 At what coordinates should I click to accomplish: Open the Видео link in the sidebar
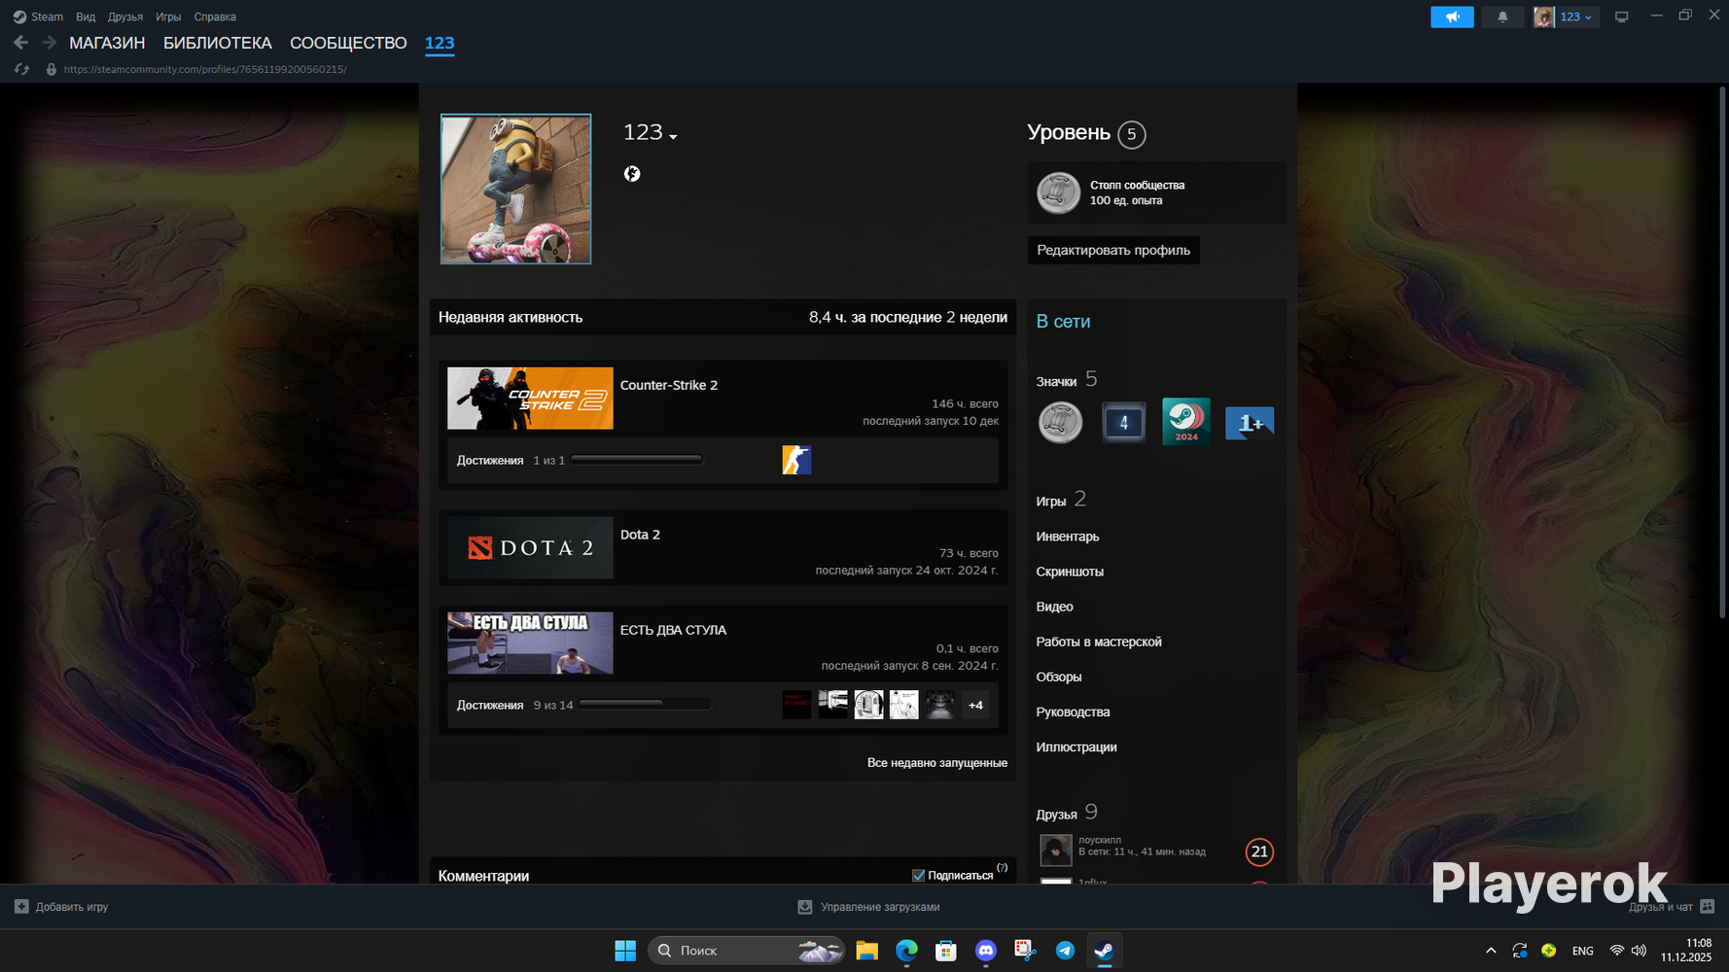pyautogui.click(x=1054, y=607)
